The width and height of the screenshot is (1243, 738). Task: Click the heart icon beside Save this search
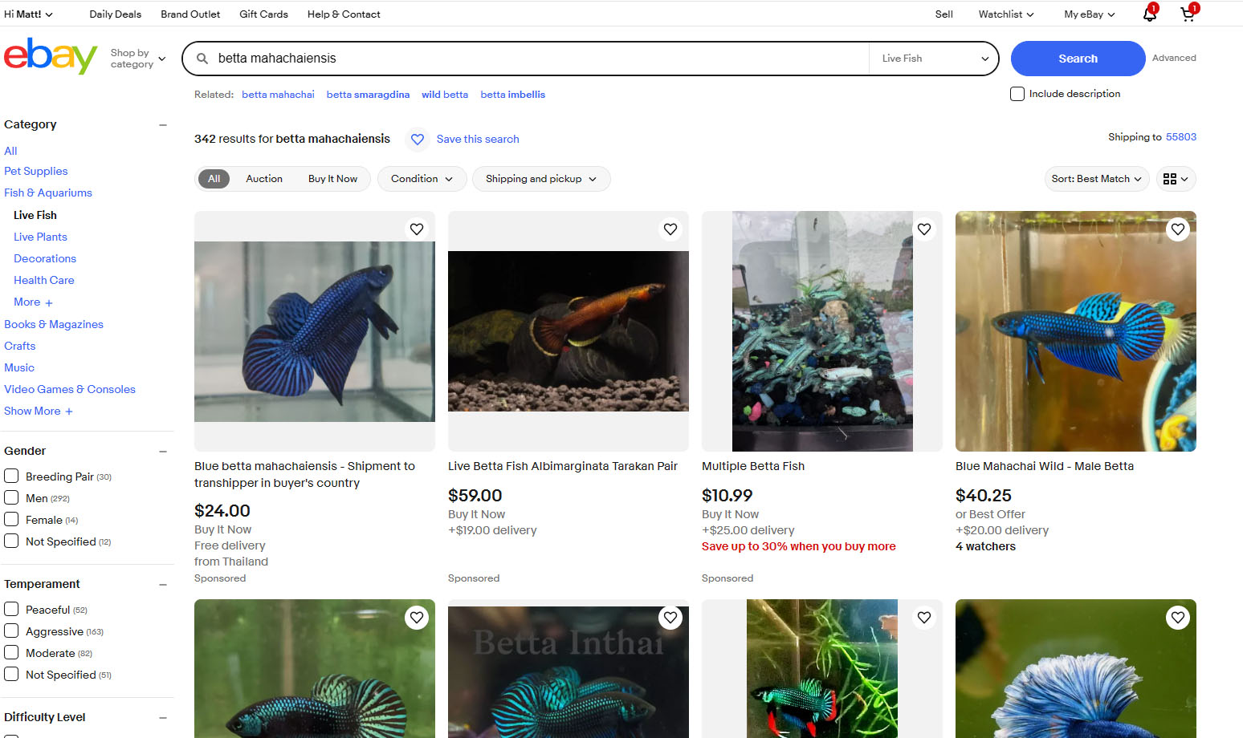point(418,140)
